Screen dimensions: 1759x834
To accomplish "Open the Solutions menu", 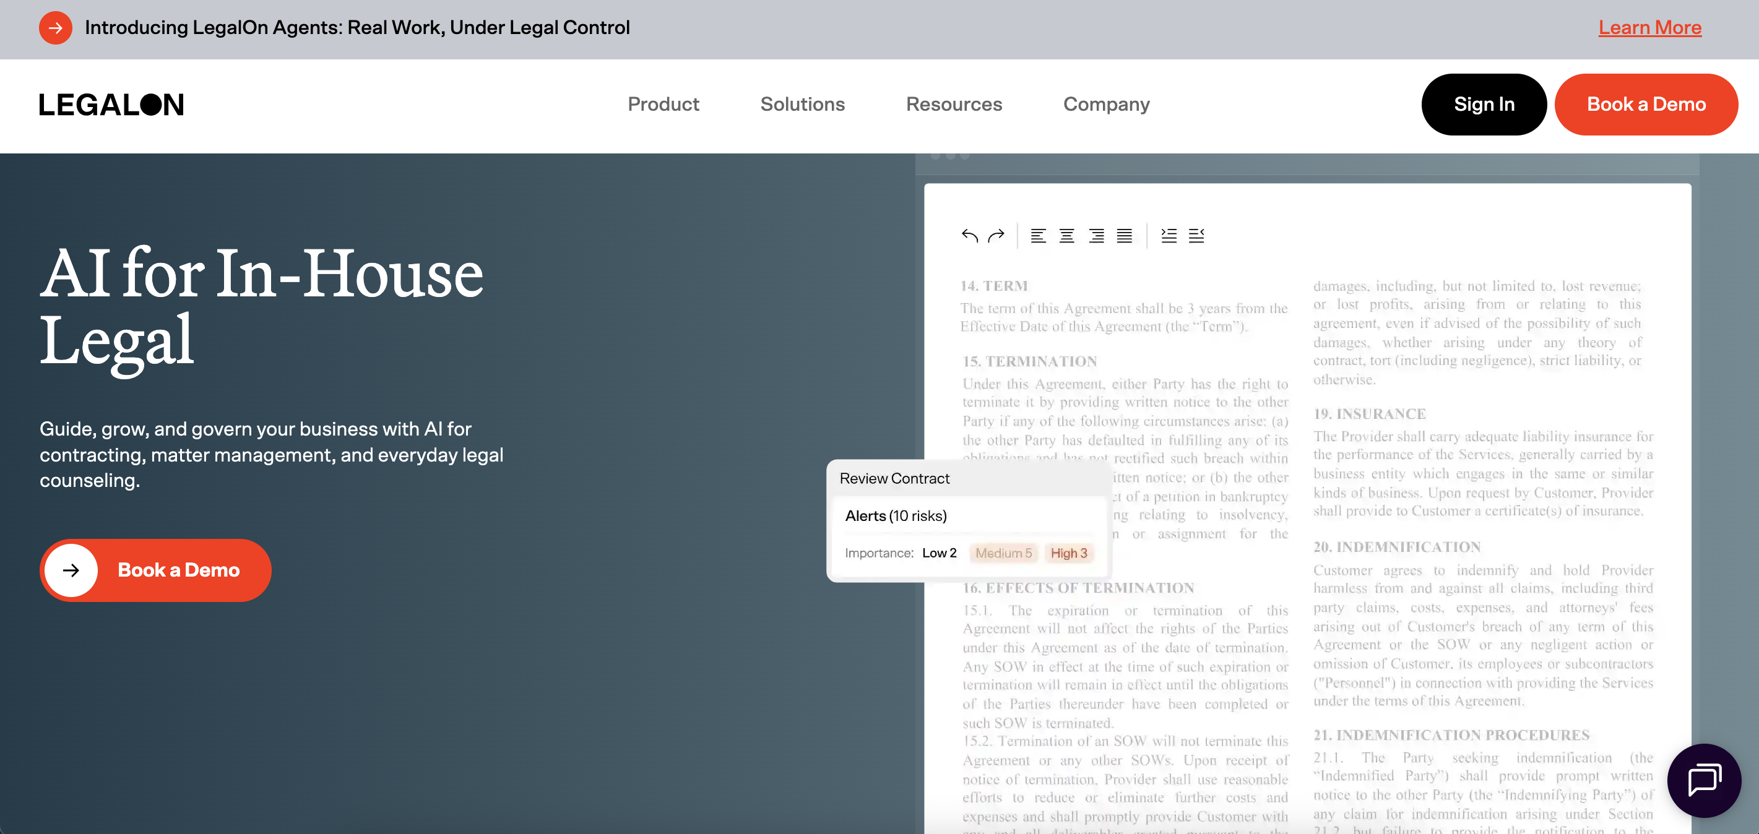I will pos(802,105).
